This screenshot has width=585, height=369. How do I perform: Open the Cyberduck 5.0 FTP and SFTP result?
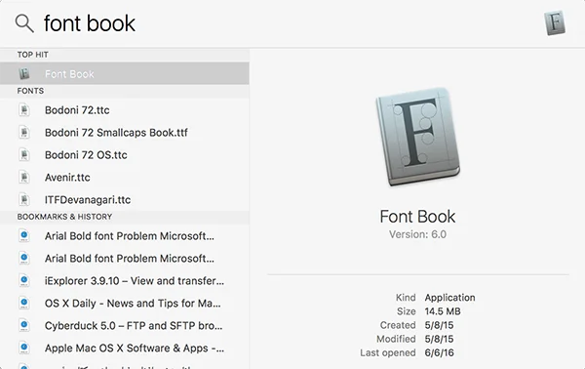coord(125,326)
